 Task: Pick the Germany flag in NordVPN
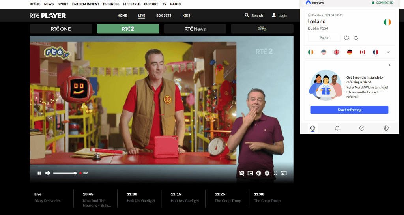[x=350, y=52]
